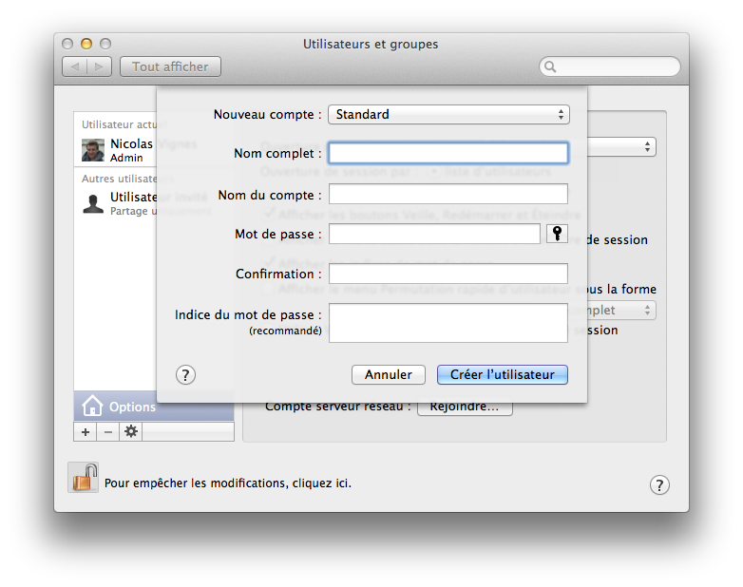
Task: Focus the Nom complet text field
Action: [x=448, y=153]
